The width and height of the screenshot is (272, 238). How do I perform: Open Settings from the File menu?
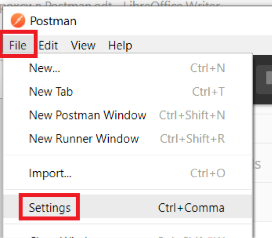point(128,206)
